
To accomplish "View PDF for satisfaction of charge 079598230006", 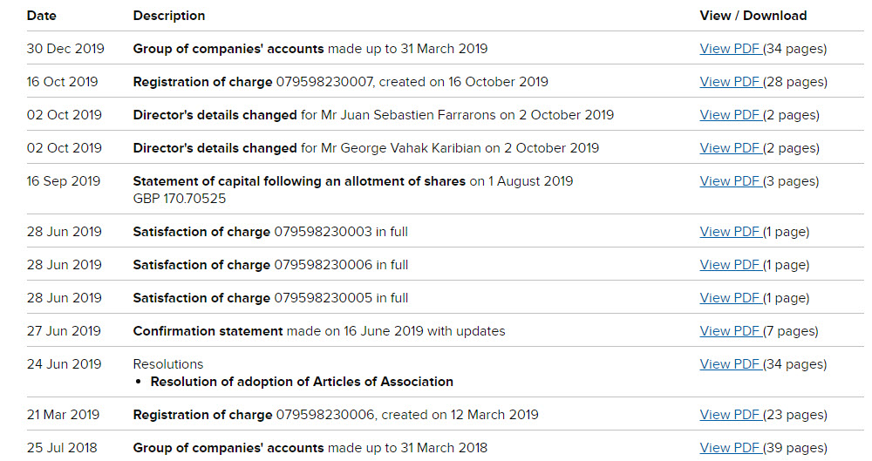I will [730, 265].
